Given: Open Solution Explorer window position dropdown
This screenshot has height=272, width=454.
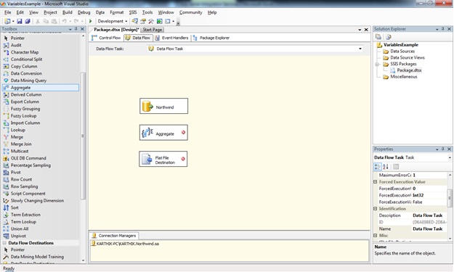Looking at the screenshot, I should coord(437,29).
